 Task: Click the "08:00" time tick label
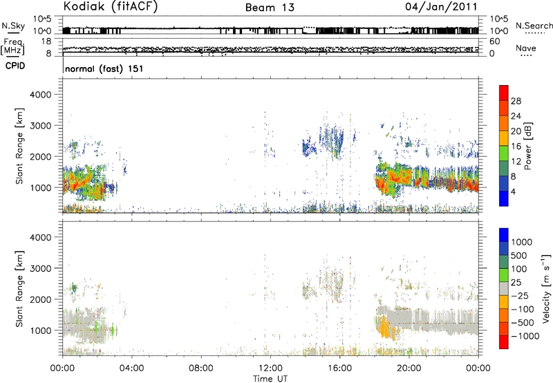[201, 368]
